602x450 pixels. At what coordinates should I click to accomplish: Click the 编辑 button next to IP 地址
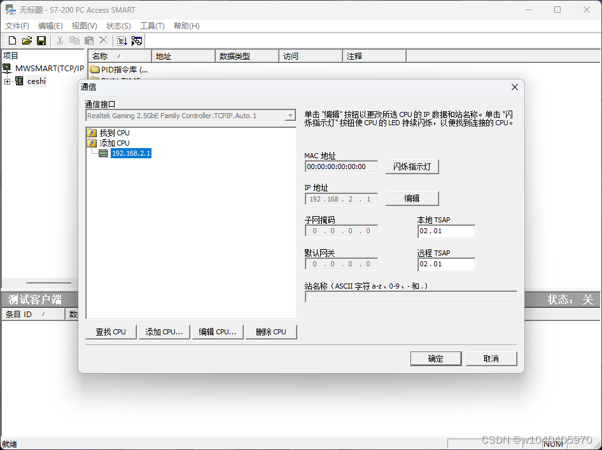(x=412, y=198)
